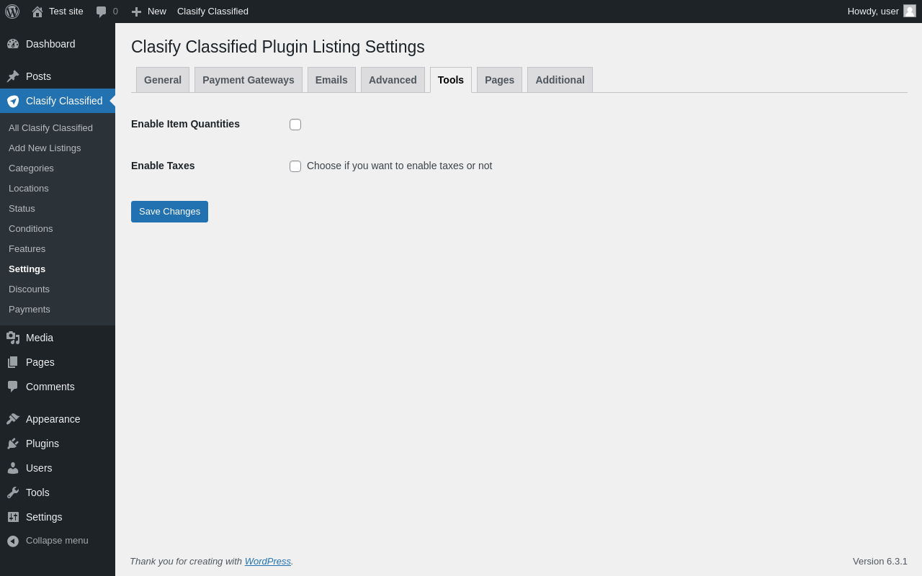
Task: Click the Posts pushpin icon
Action: tap(13, 76)
